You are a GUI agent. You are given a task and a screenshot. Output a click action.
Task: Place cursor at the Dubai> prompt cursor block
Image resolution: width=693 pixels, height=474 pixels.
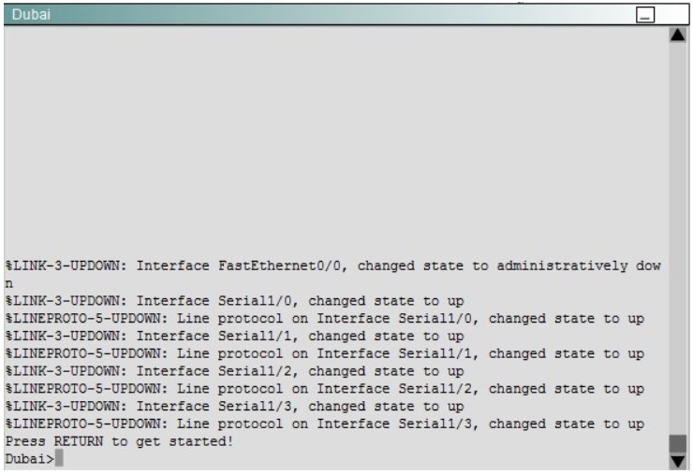(59, 458)
